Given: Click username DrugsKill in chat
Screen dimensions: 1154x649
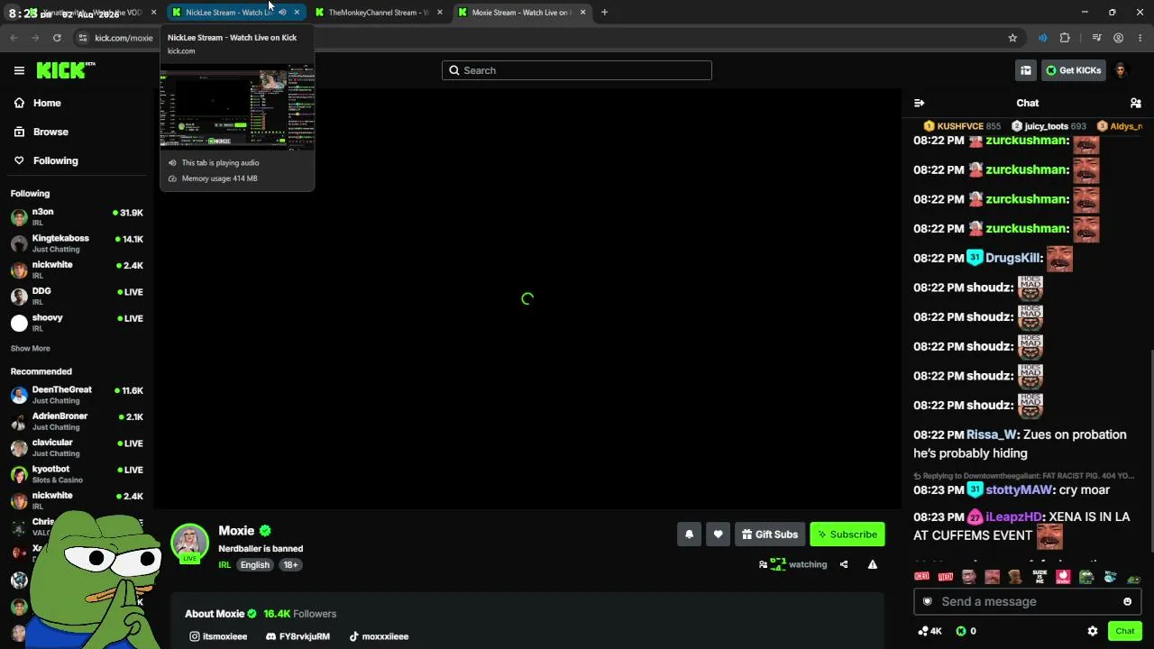Looking at the screenshot, I should tap(1013, 258).
